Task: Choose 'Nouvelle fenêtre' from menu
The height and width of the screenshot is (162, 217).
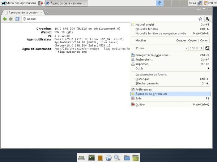Action: pyautogui.click(x=170, y=29)
